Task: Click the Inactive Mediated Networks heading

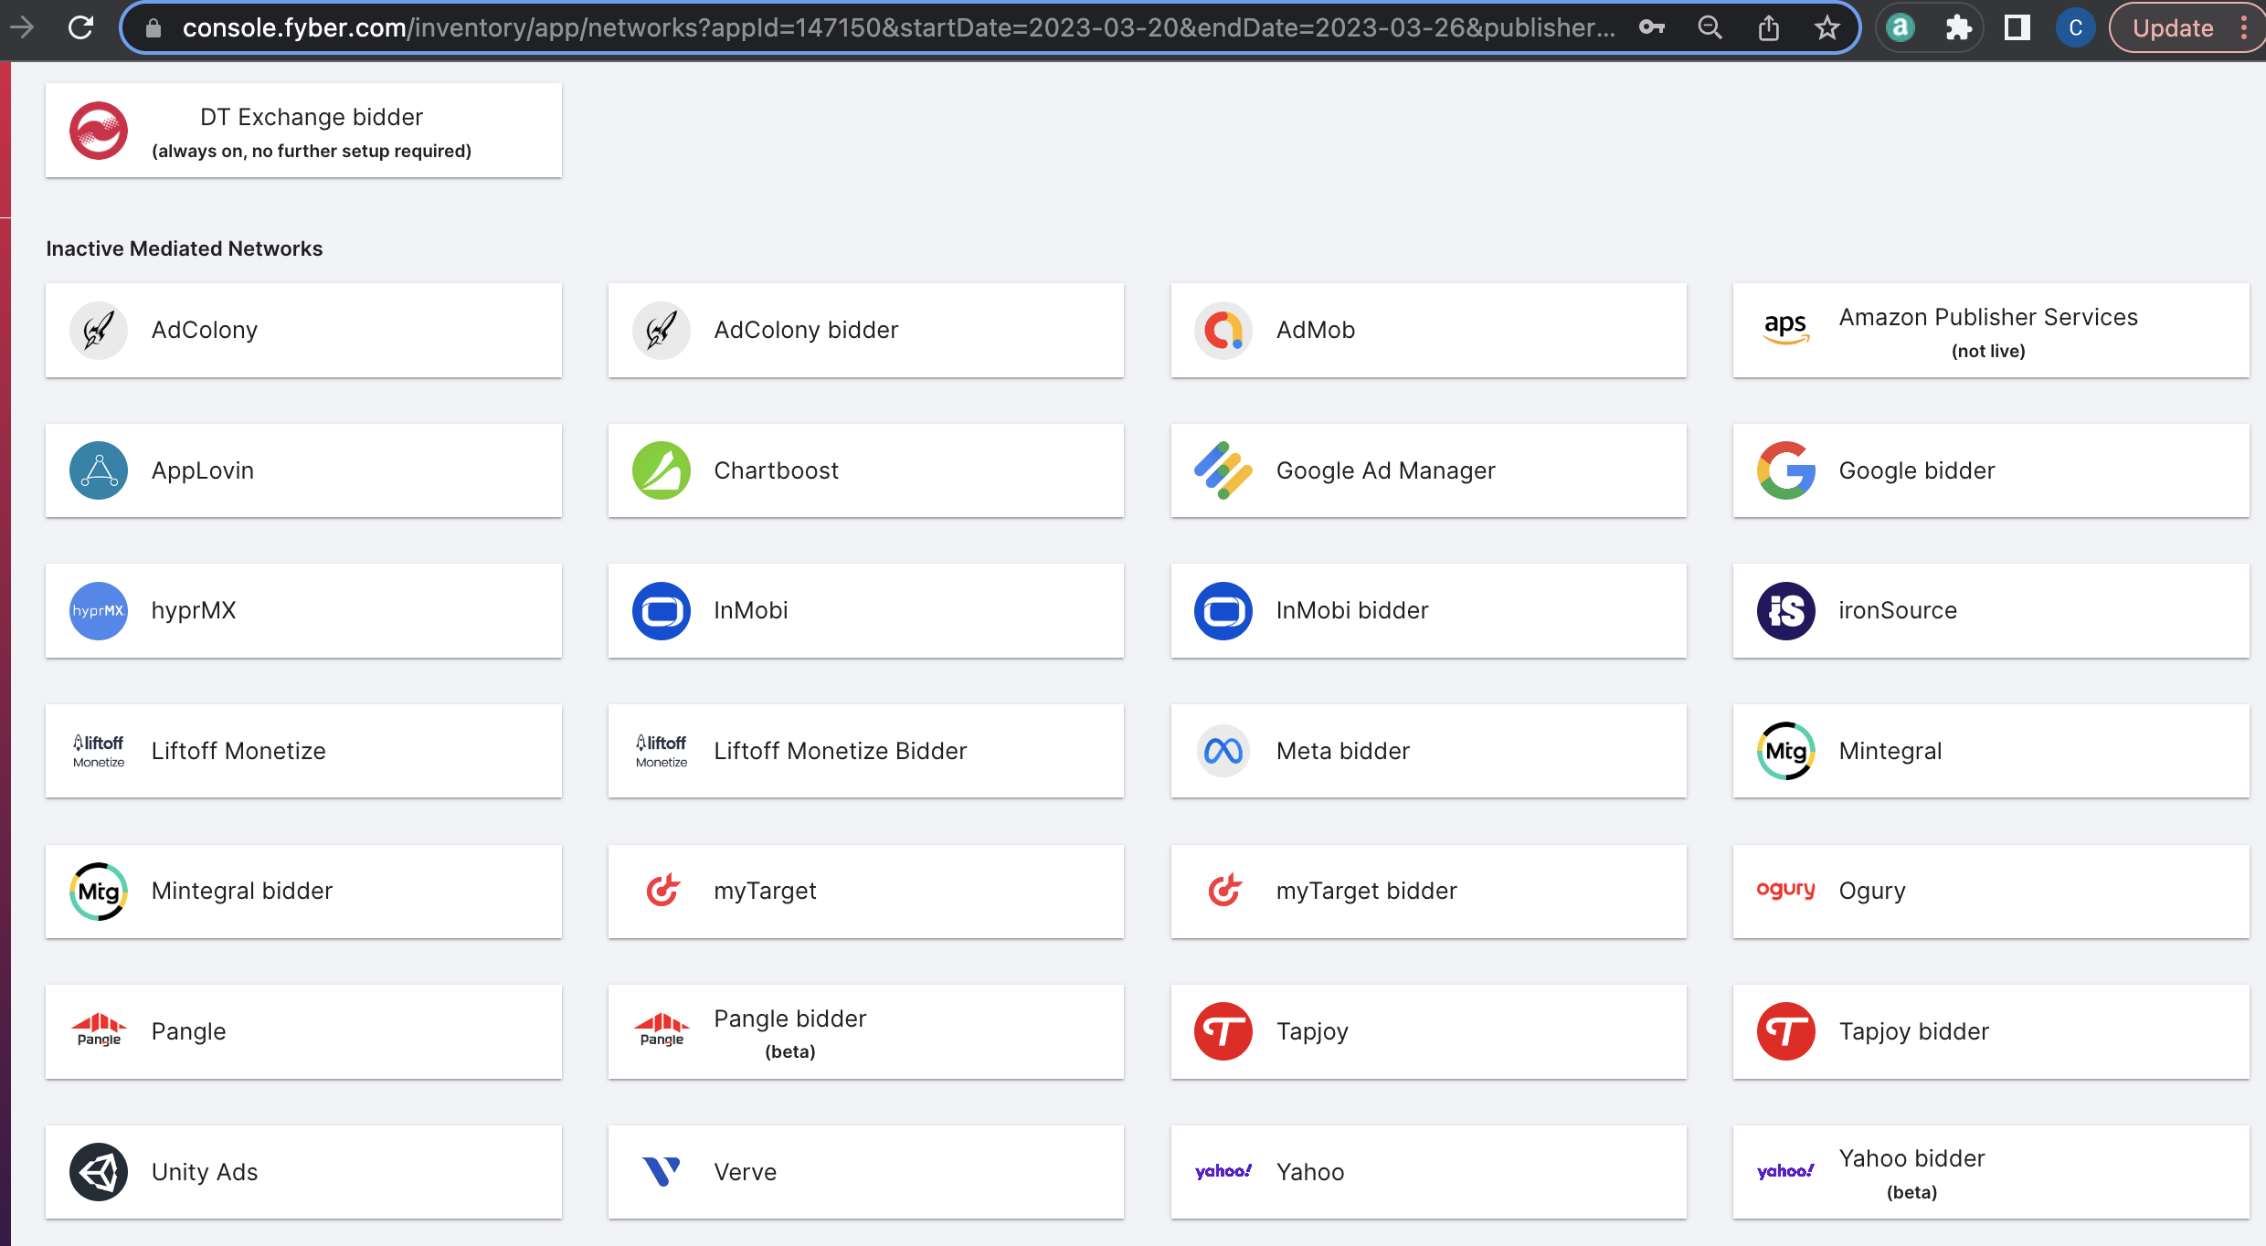Action: pyautogui.click(x=185, y=248)
